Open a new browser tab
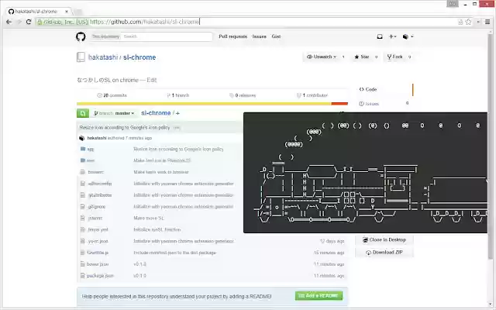496x310 pixels. 77,12
